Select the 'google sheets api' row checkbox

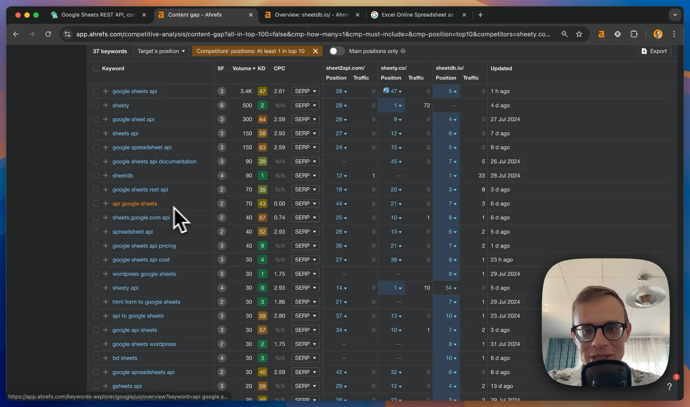point(96,91)
